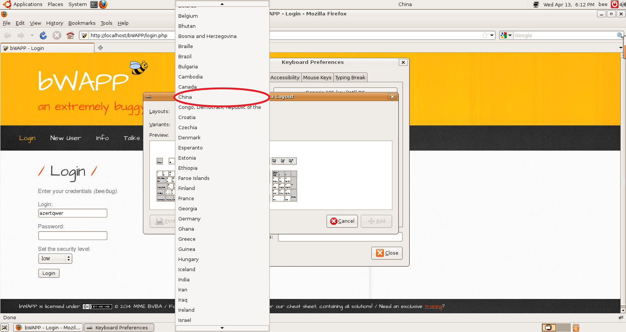
Task: Click the bWAPP Login button
Action: point(49,273)
